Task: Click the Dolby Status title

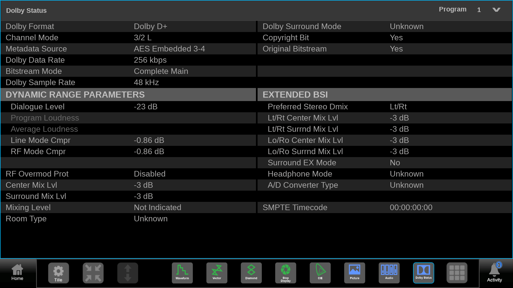Action: [26, 10]
